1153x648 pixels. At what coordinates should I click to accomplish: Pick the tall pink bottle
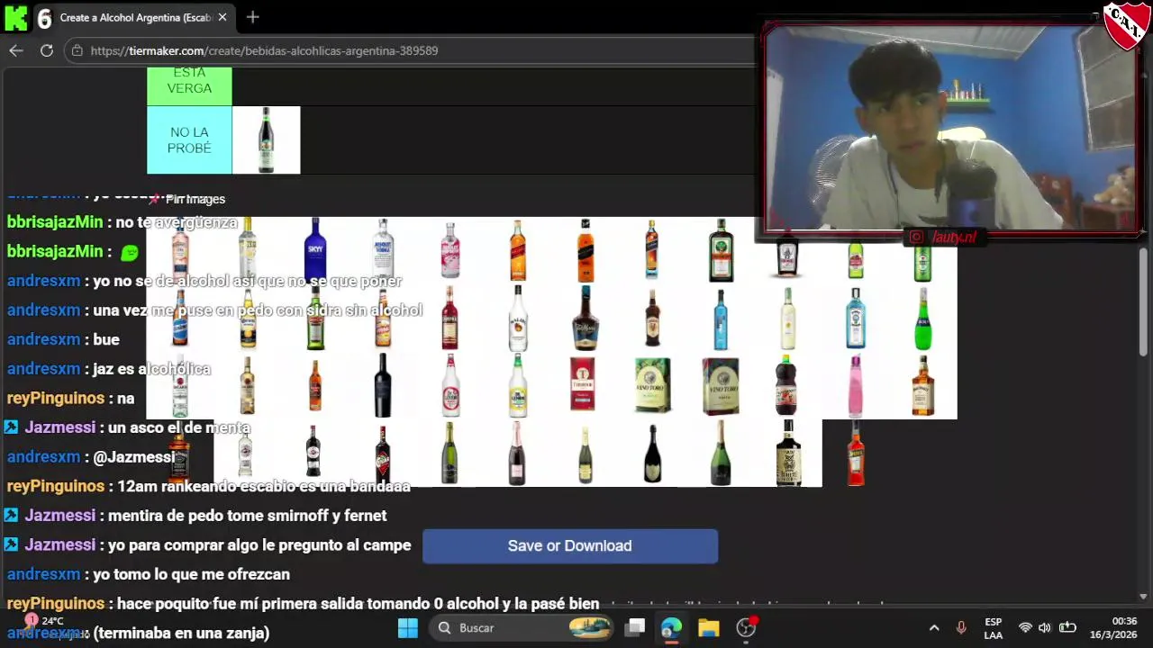[x=856, y=385]
